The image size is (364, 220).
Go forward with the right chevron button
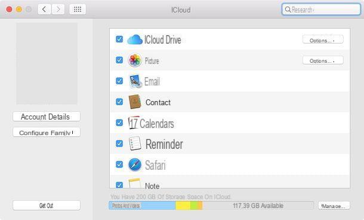58,10
